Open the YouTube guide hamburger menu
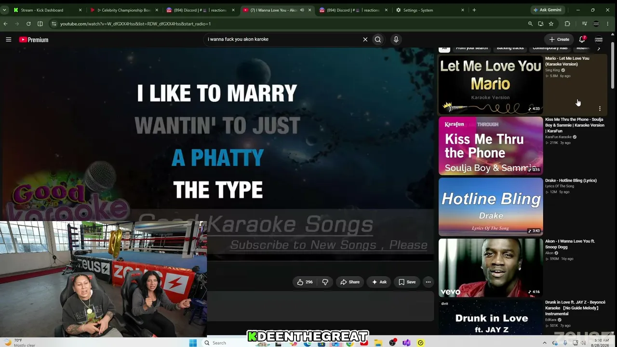This screenshot has height=347, width=617. [9, 40]
